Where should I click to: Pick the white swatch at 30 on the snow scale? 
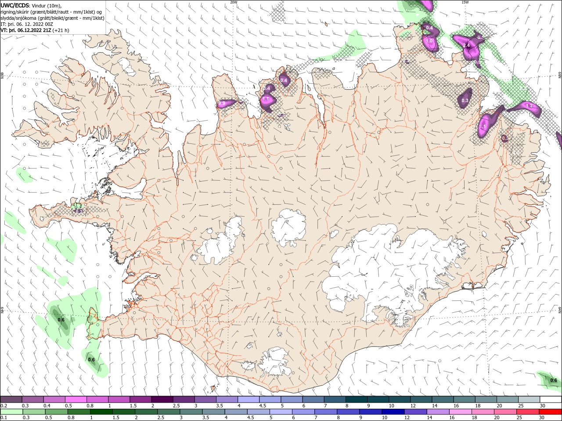click(551, 400)
